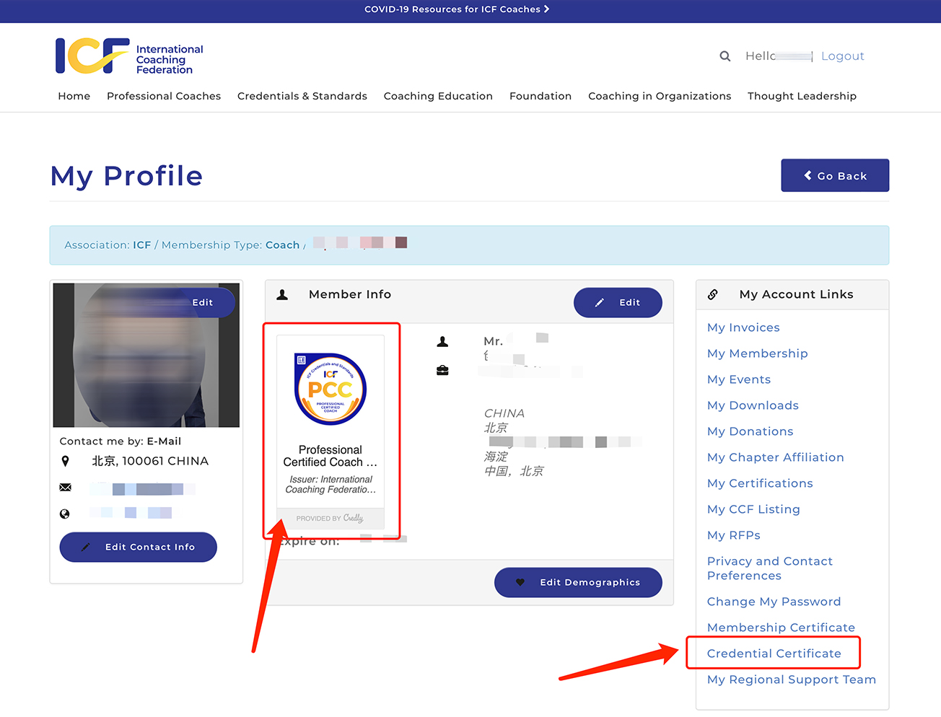This screenshot has height=717, width=941.
Task: Click the search magnifier icon in header
Action: pyautogui.click(x=725, y=56)
